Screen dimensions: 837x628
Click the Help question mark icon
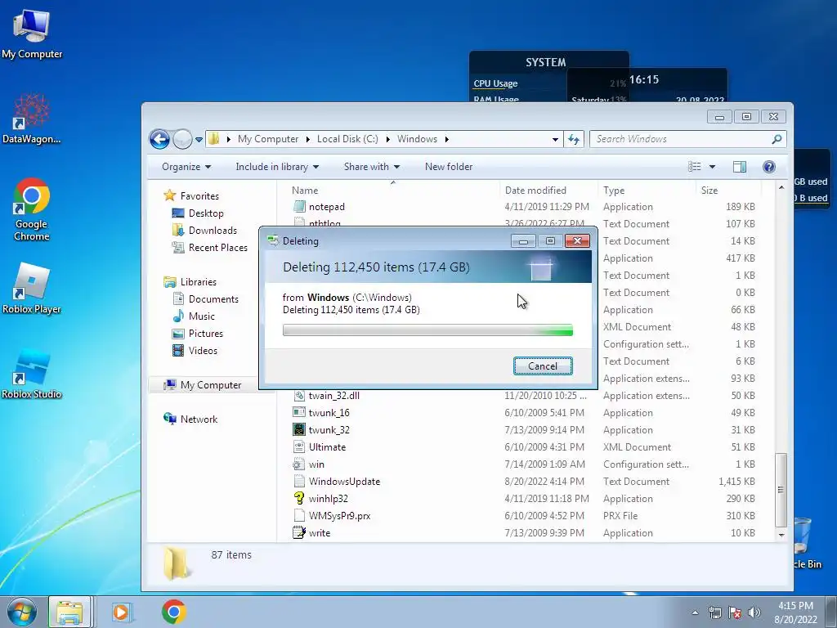pos(768,167)
